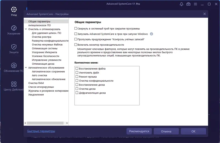This screenshot has height=143, width=220.
Task: Open Ускорение Интернета settings
Action: tap(44, 52)
